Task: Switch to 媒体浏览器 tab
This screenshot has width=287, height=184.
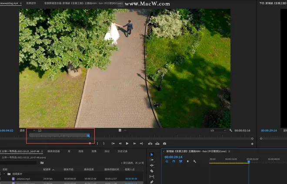Action: (x=53, y=151)
